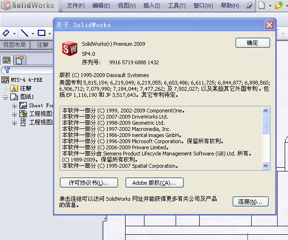Viewport: 288px width, 240px height.
Task: Switch to the 注解 tab
Action: coord(42,45)
